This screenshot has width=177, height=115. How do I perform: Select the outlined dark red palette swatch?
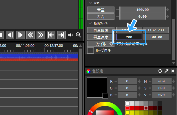point(146,108)
